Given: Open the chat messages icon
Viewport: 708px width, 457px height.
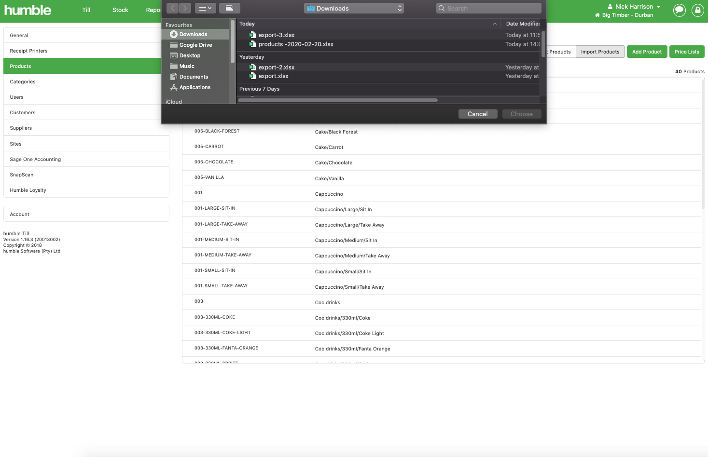Looking at the screenshot, I should 679,10.
